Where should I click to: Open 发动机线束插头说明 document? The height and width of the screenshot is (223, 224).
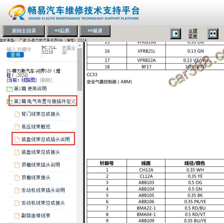pyautogui.click(x=43, y=190)
